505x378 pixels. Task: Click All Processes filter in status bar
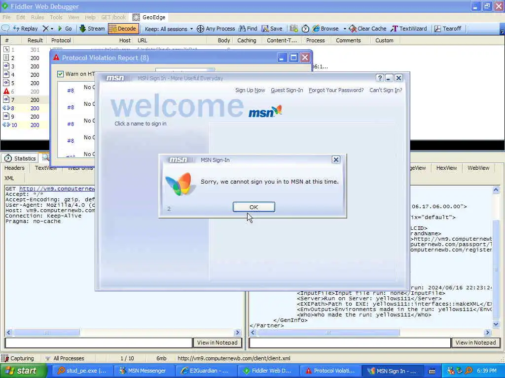click(x=65, y=358)
